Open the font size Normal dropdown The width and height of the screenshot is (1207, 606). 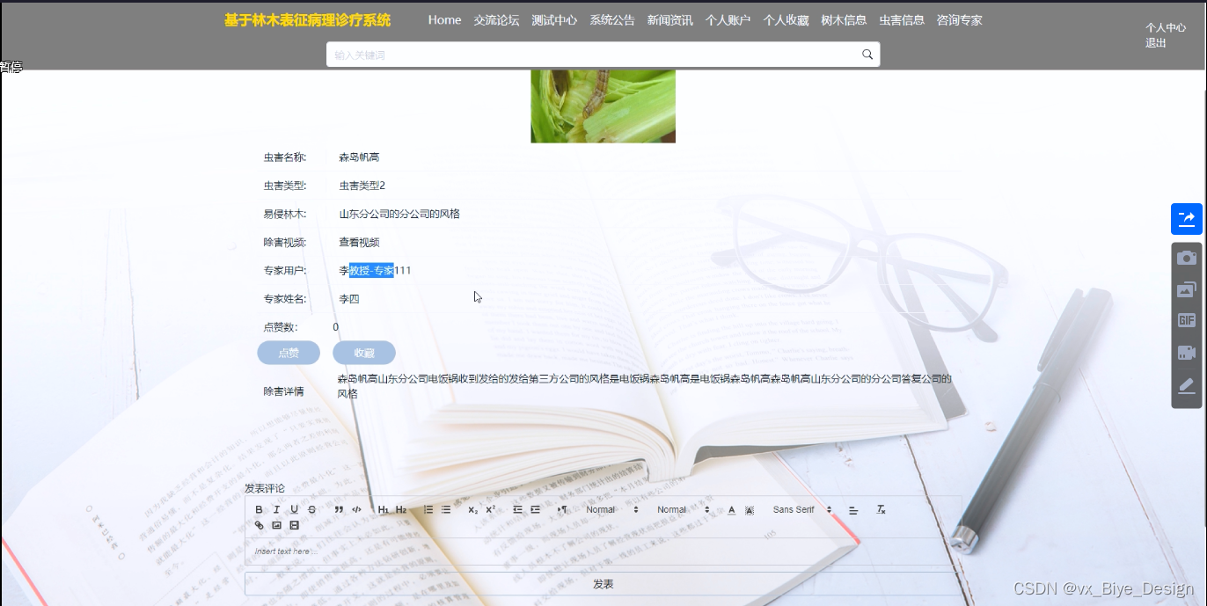coord(612,509)
